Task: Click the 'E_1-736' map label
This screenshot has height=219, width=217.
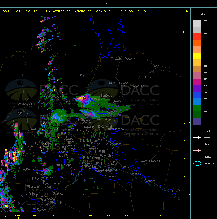Action: click(x=147, y=77)
